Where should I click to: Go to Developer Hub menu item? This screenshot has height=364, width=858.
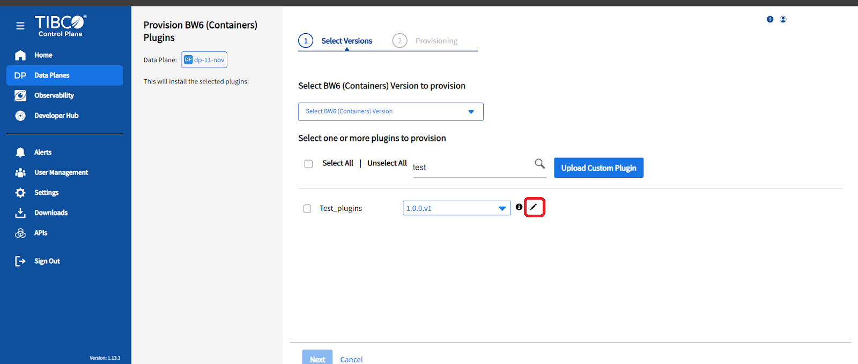coord(56,116)
